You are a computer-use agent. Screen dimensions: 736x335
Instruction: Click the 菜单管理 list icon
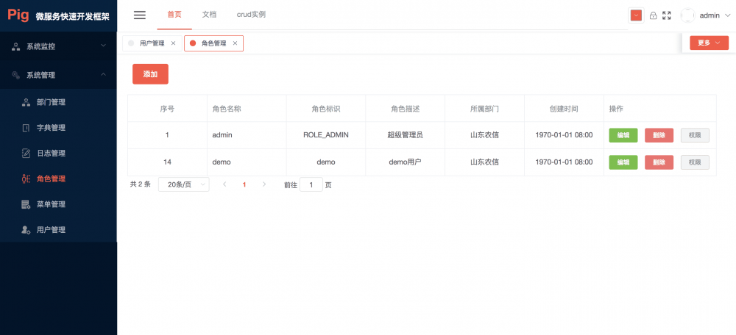click(26, 204)
